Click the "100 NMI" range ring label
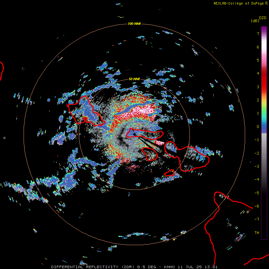269x269 pixels. coord(134,24)
